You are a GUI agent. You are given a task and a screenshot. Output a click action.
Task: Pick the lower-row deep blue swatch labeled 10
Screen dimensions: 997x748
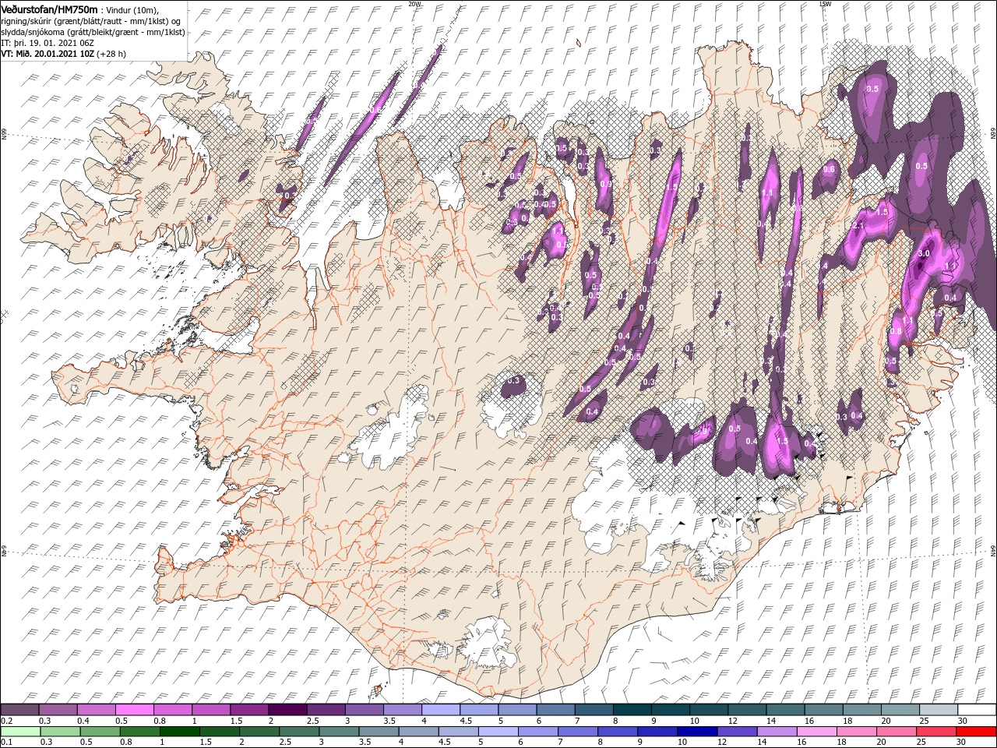click(x=698, y=731)
